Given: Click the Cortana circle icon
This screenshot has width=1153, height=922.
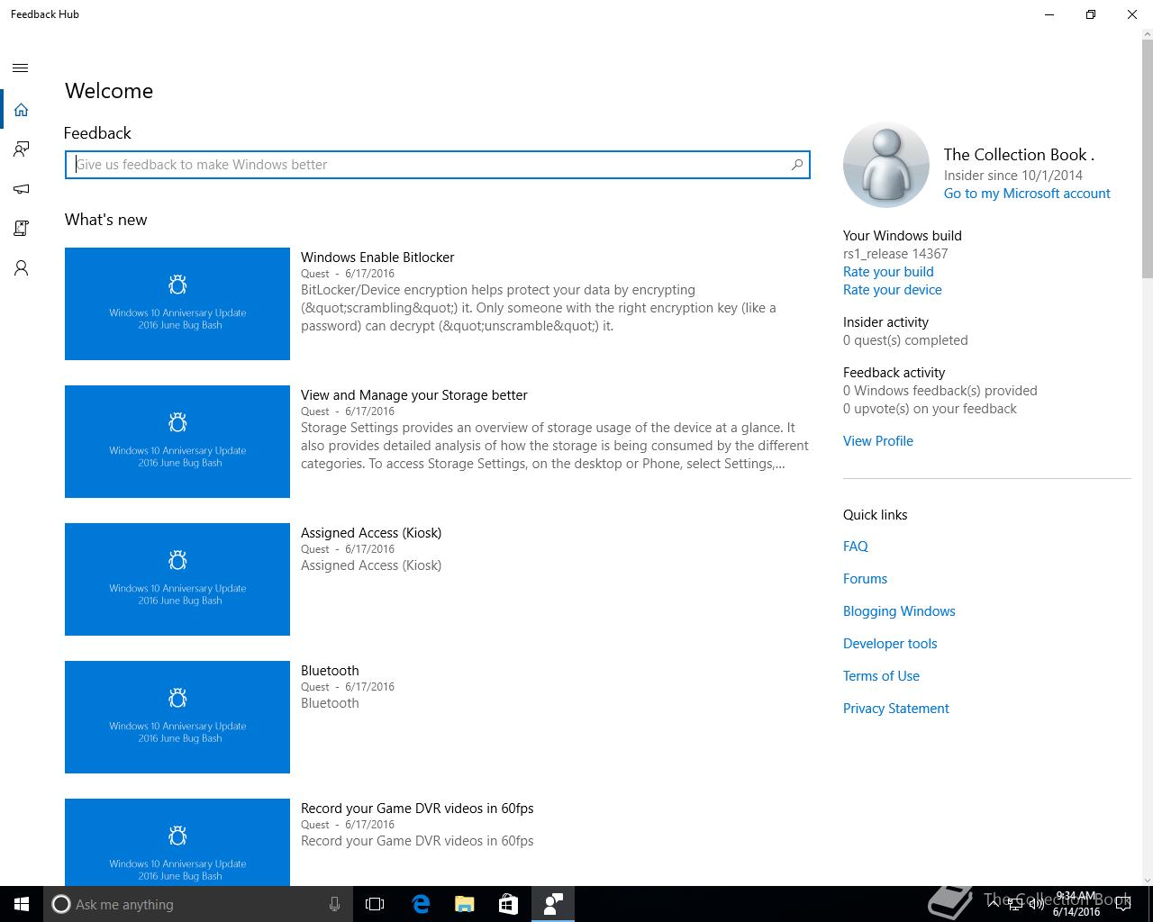Looking at the screenshot, I should pyautogui.click(x=61, y=904).
